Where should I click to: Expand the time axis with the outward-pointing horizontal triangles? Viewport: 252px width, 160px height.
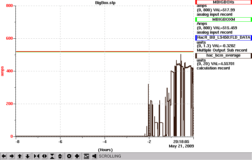[44, 156]
